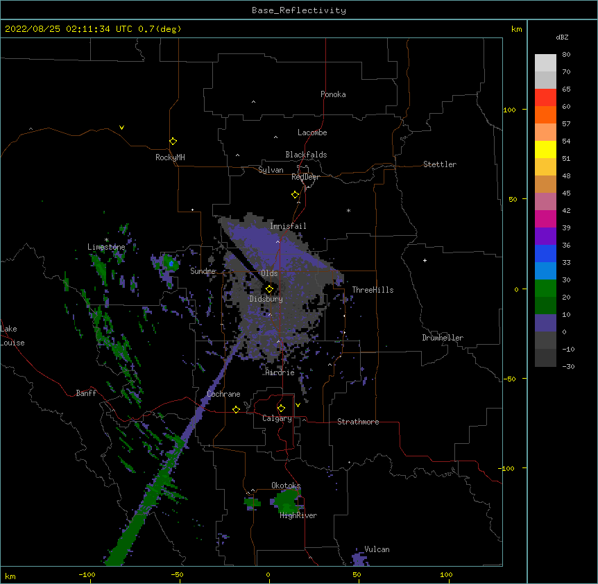The height and width of the screenshot is (584, 598).
Task: Click the Stettler label
Action: [440, 164]
